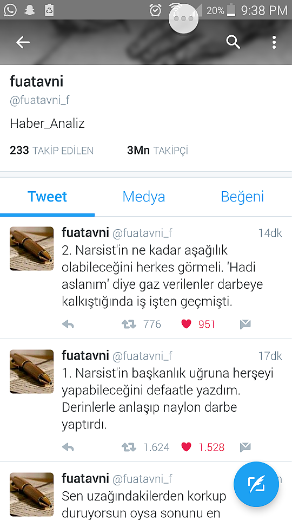
Task: Tap the WhatsApp status bar icon
Action: (11, 10)
